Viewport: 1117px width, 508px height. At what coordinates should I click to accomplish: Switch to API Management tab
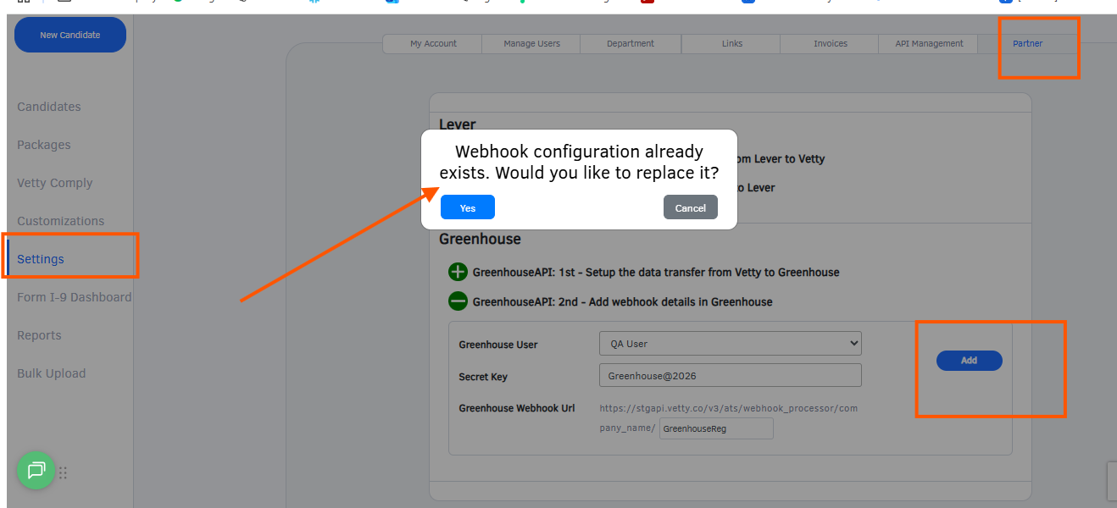[930, 44]
